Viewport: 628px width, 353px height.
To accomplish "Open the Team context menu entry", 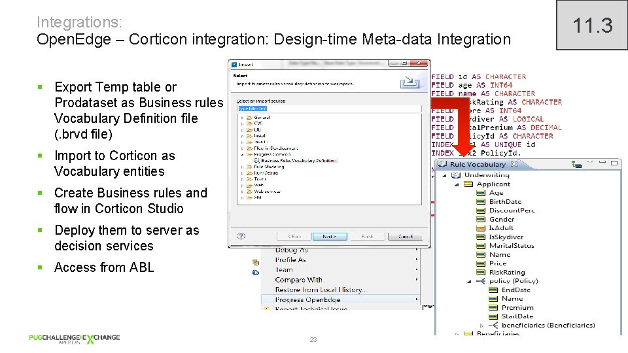I will click(340, 270).
